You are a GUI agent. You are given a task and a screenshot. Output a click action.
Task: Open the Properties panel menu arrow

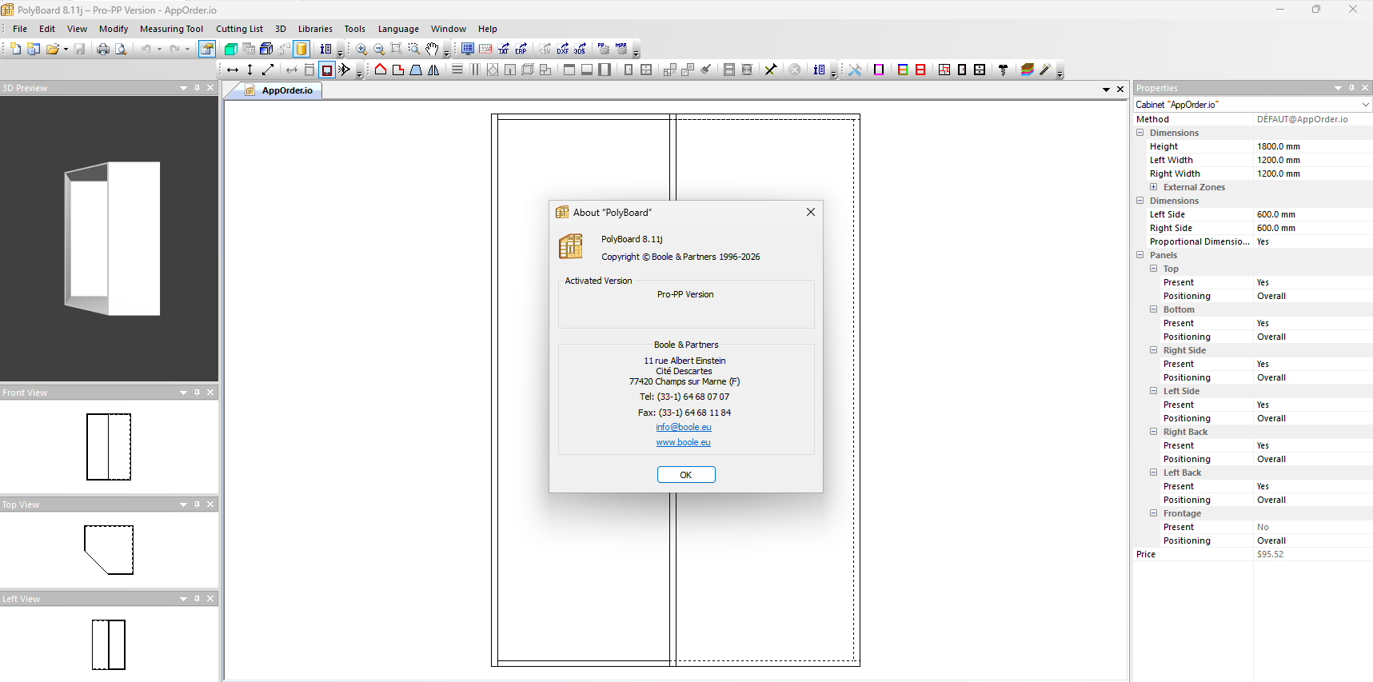pyautogui.click(x=1338, y=88)
